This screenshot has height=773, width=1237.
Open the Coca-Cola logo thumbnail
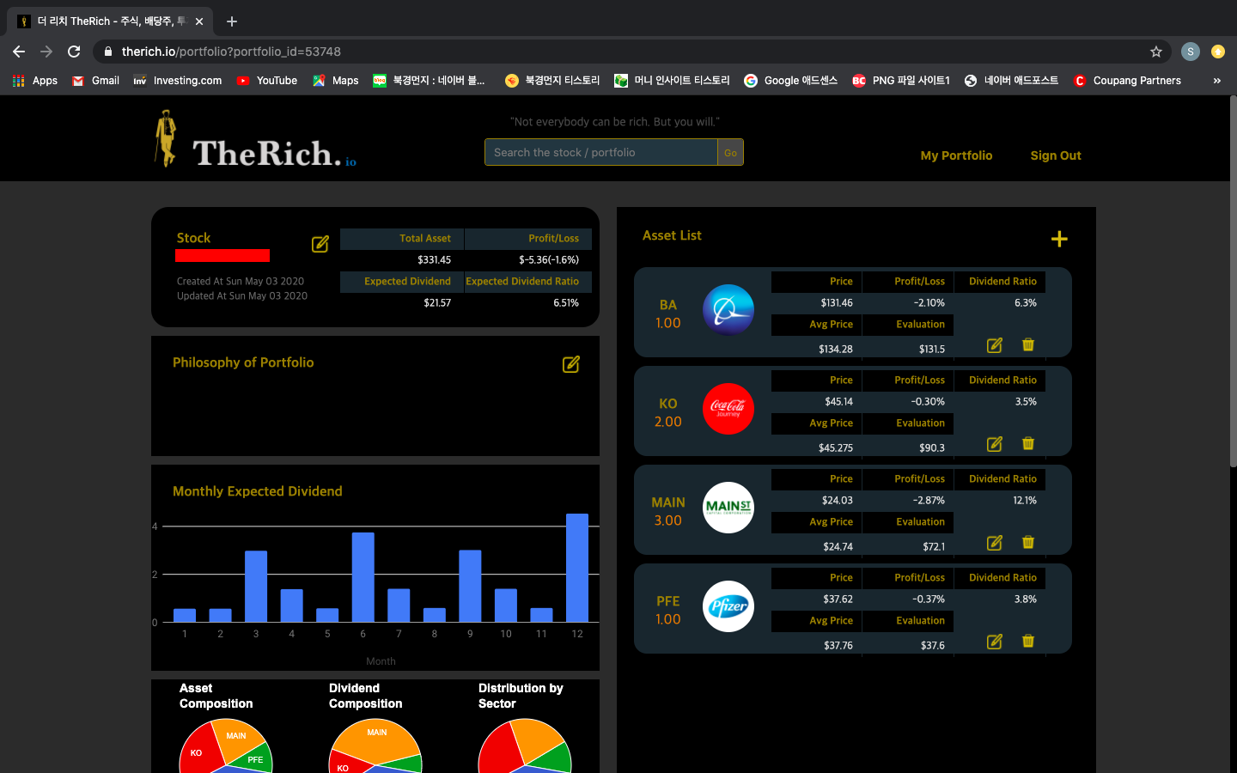(x=728, y=409)
